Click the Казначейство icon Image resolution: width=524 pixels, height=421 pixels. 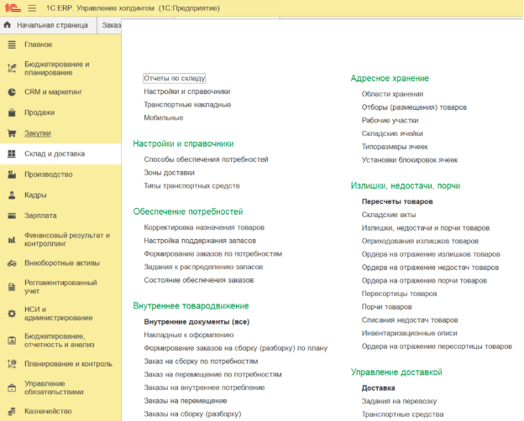(x=12, y=411)
